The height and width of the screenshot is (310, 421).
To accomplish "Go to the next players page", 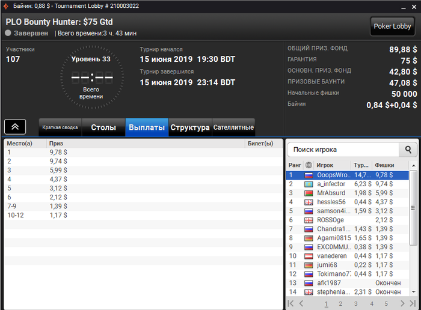I will click(x=402, y=303).
